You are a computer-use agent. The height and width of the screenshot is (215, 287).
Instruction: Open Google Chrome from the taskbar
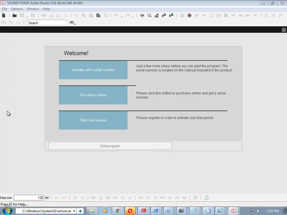coord(118,211)
